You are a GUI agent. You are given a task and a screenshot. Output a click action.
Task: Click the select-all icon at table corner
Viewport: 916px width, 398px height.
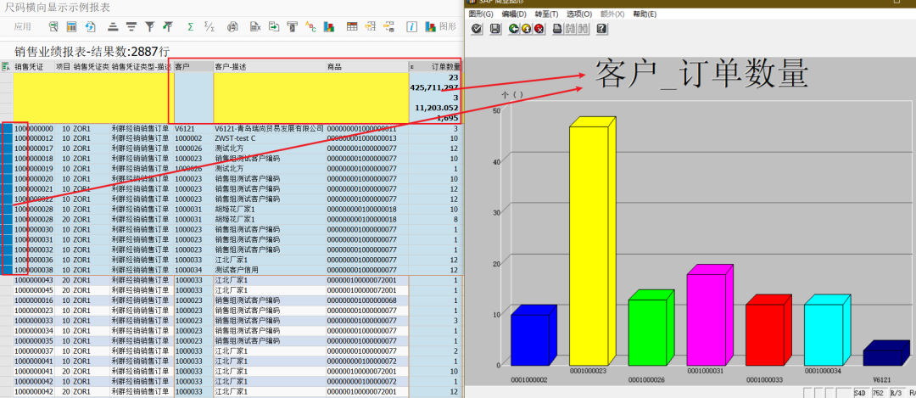pos(6,67)
